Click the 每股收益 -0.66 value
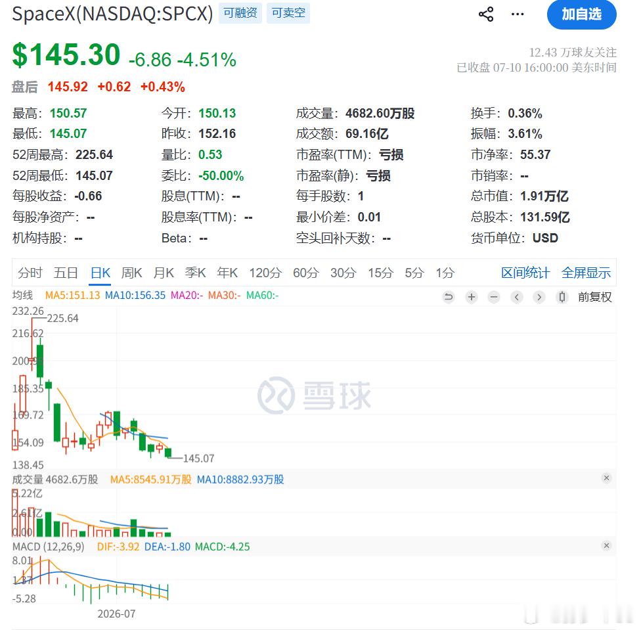641x630 pixels. pyautogui.click(x=88, y=196)
